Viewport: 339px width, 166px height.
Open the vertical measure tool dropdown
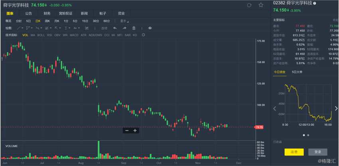[x=67, y=28]
